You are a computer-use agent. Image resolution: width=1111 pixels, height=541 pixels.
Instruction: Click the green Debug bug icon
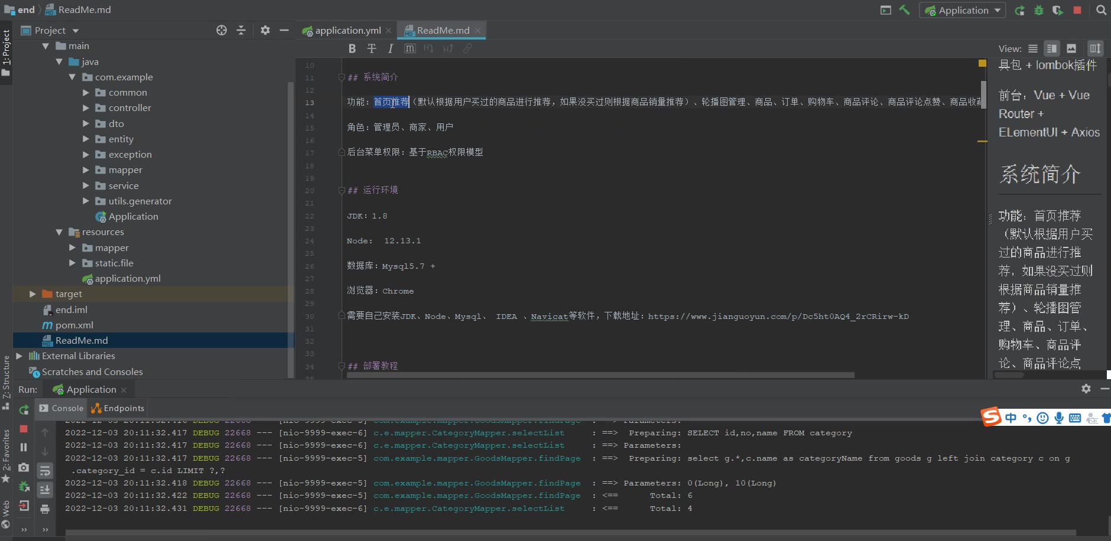click(x=1038, y=10)
